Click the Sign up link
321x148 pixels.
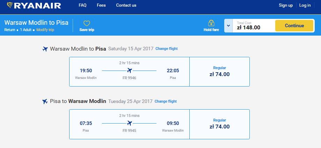coord(286,5)
